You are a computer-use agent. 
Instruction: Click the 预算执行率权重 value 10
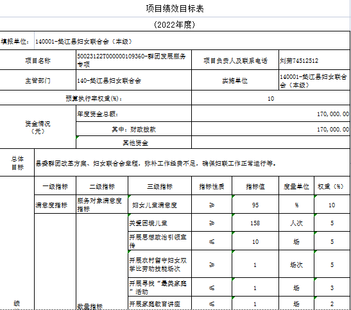pos(271,98)
